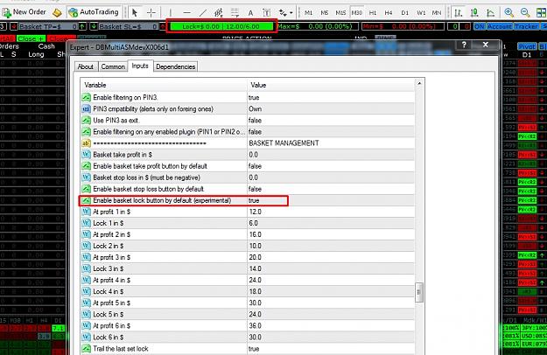Switch chart to M1 timeframe
Image resolution: width=547 pixels, height=355 pixels.
tap(308, 13)
